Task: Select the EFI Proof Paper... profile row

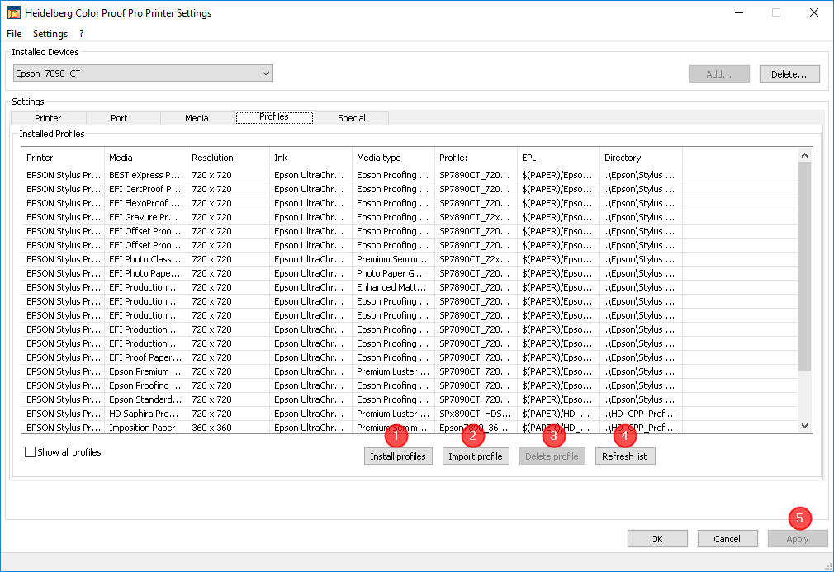Action: click(x=410, y=357)
